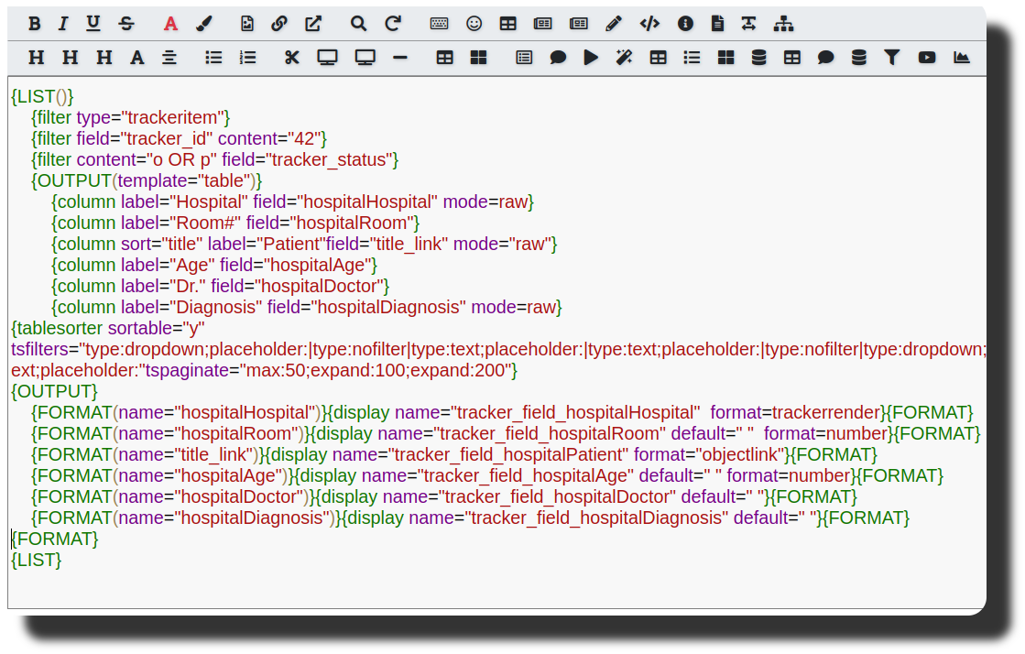Click the OUTPUT(template="table") line
Screen dimensions: 1025x654
click(x=147, y=180)
